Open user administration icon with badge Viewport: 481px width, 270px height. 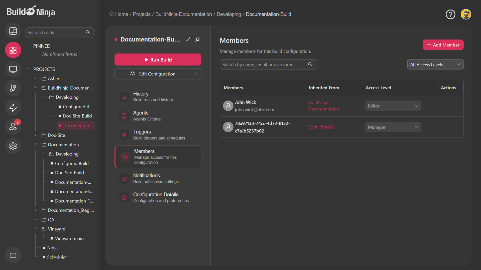click(13, 126)
